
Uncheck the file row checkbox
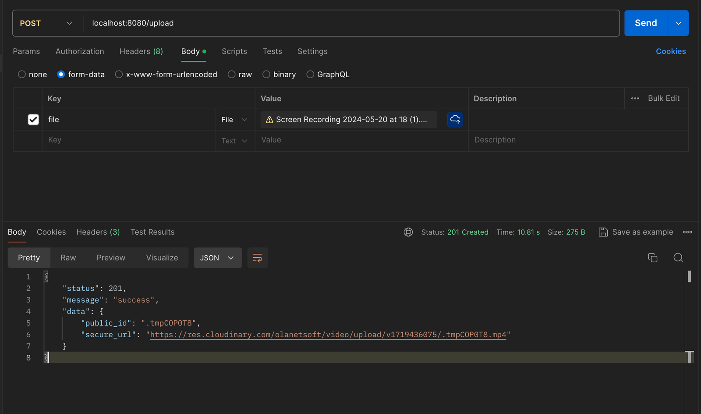pyautogui.click(x=33, y=119)
